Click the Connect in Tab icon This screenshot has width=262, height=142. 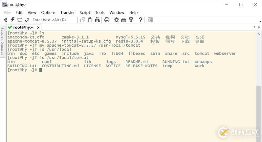pos(20,20)
